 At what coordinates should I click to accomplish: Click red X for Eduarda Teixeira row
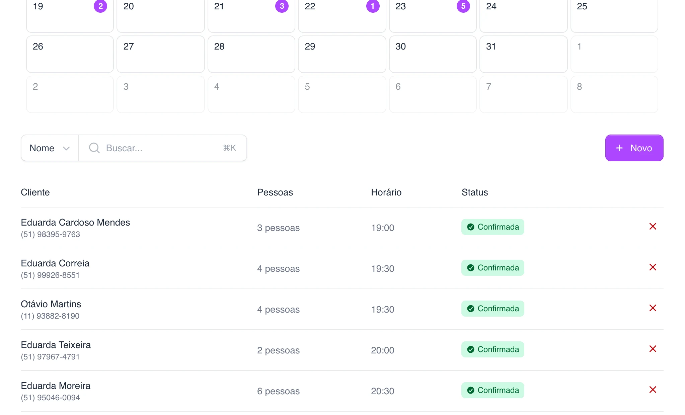(x=653, y=349)
